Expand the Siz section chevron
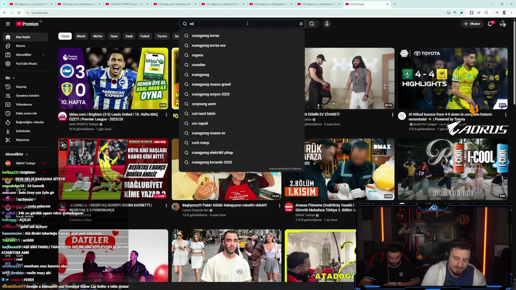Screen dimensions: 516x290 pos(13,78)
